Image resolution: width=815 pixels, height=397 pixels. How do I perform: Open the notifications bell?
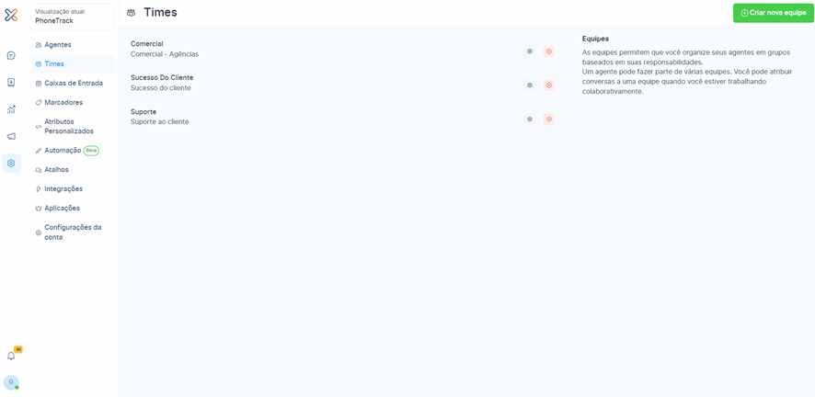[x=11, y=356]
